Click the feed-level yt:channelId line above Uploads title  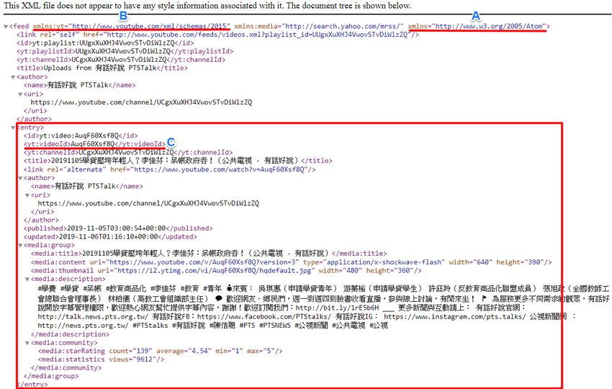(x=121, y=60)
